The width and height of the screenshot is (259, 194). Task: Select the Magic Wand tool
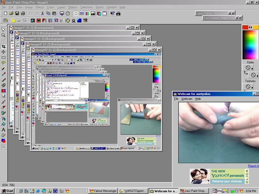3,69
